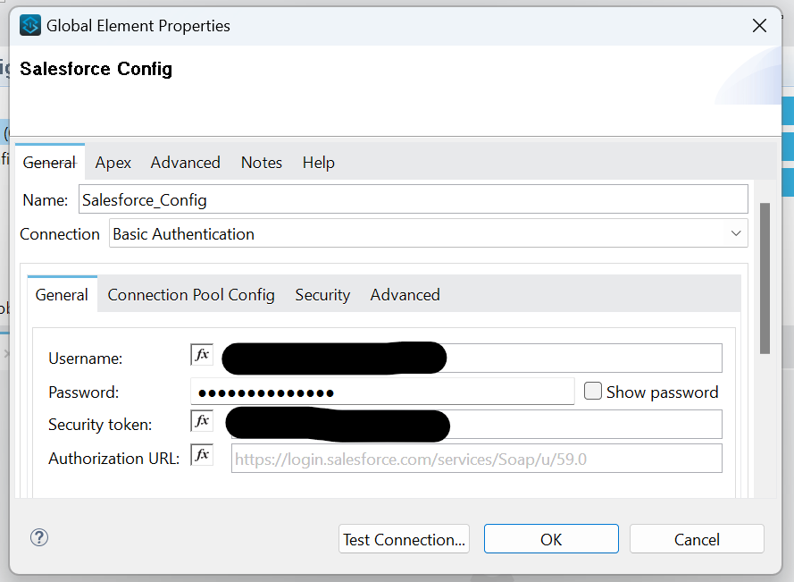This screenshot has height=582, width=794.
Task: Open the Notes tab
Action: click(261, 162)
